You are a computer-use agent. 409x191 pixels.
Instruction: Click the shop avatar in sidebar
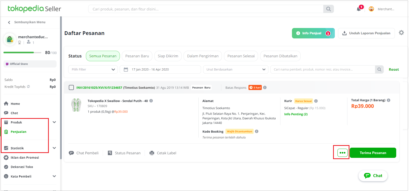pyautogui.click(x=10, y=40)
